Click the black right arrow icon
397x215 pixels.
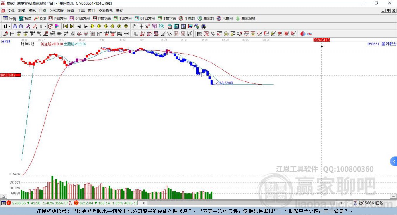click(86, 26)
